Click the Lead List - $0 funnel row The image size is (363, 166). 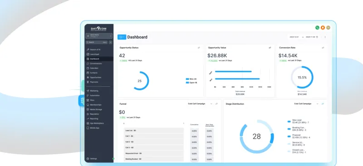(x=154, y=131)
